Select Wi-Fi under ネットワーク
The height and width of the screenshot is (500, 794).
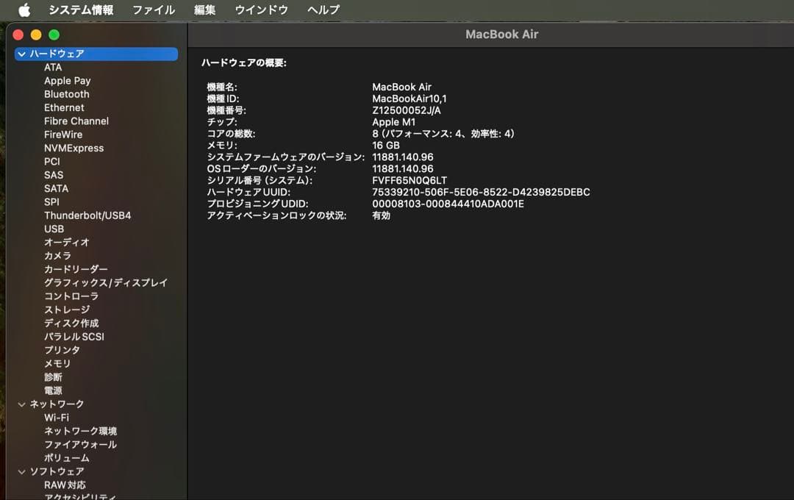coord(56,417)
